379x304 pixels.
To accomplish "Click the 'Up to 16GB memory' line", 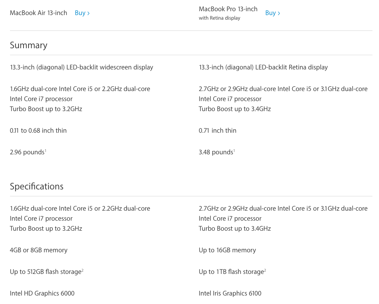I will pos(227,250).
